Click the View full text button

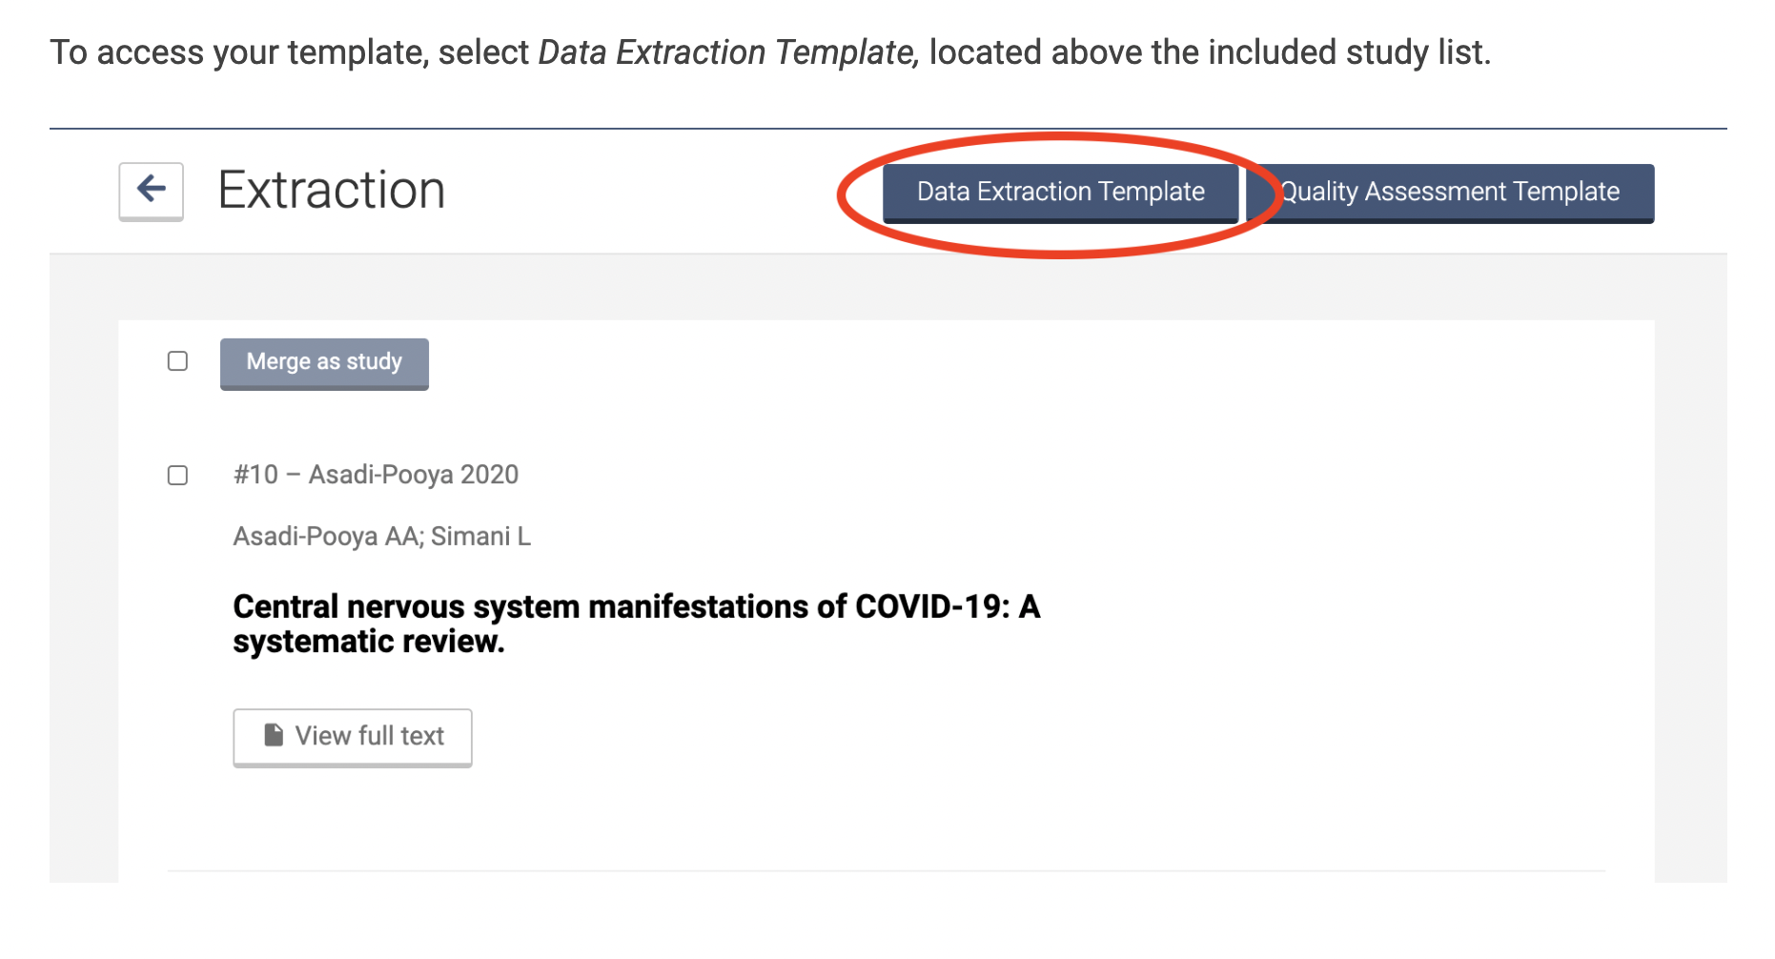click(353, 736)
